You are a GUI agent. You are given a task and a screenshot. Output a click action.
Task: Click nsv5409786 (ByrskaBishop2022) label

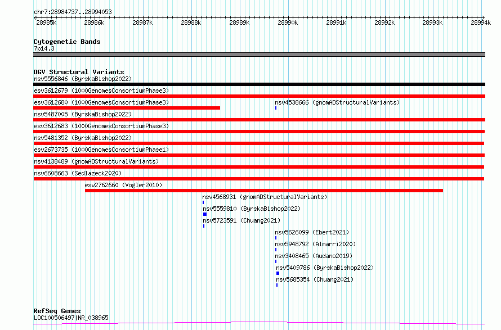point(325,268)
